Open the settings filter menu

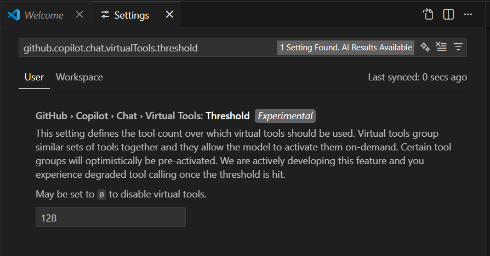458,48
